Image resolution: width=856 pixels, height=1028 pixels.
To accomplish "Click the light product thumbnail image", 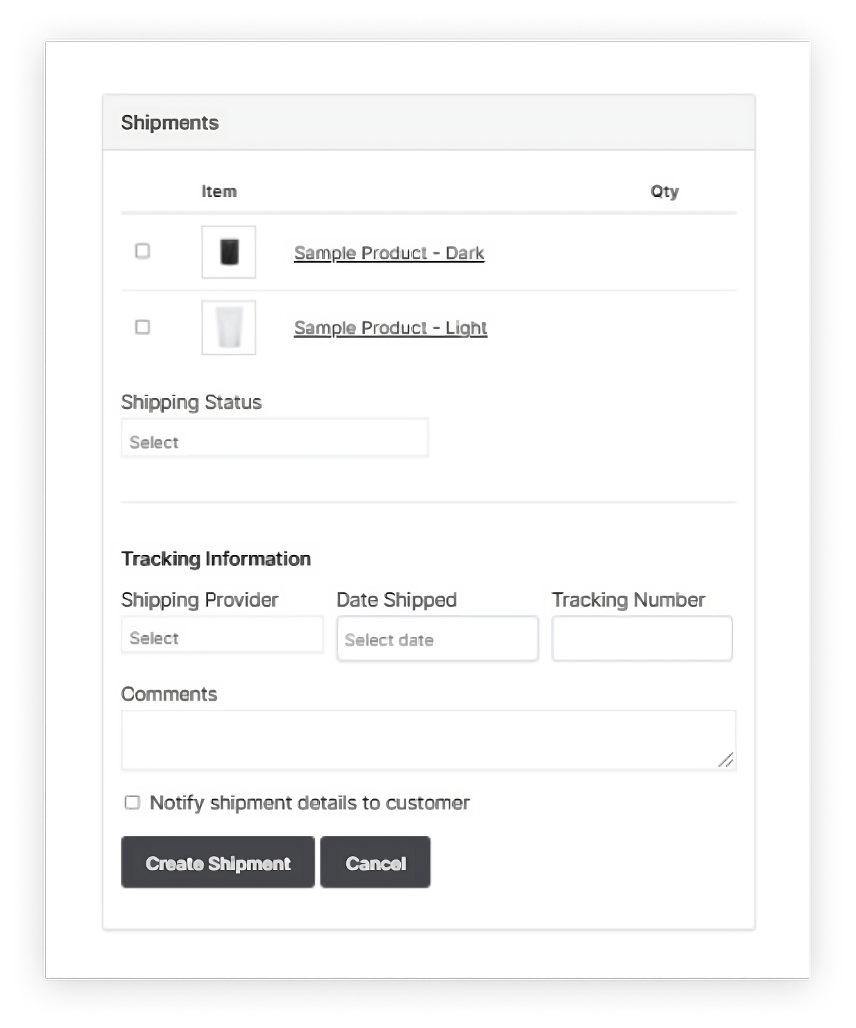I will coord(229,327).
